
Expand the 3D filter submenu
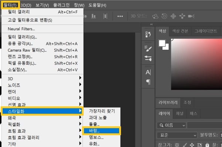[x=43, y=79]
